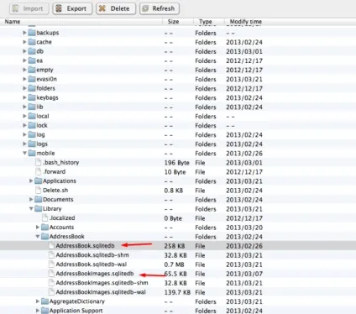Select the Application Support folder name

(76, 311)
